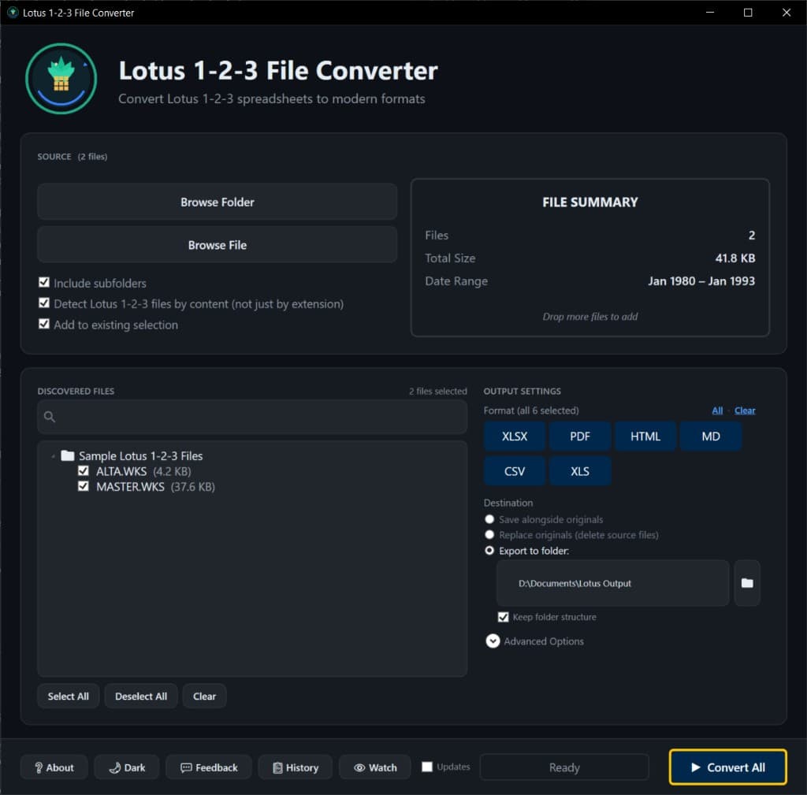Minimize the converter window

(x=710, y=13)
